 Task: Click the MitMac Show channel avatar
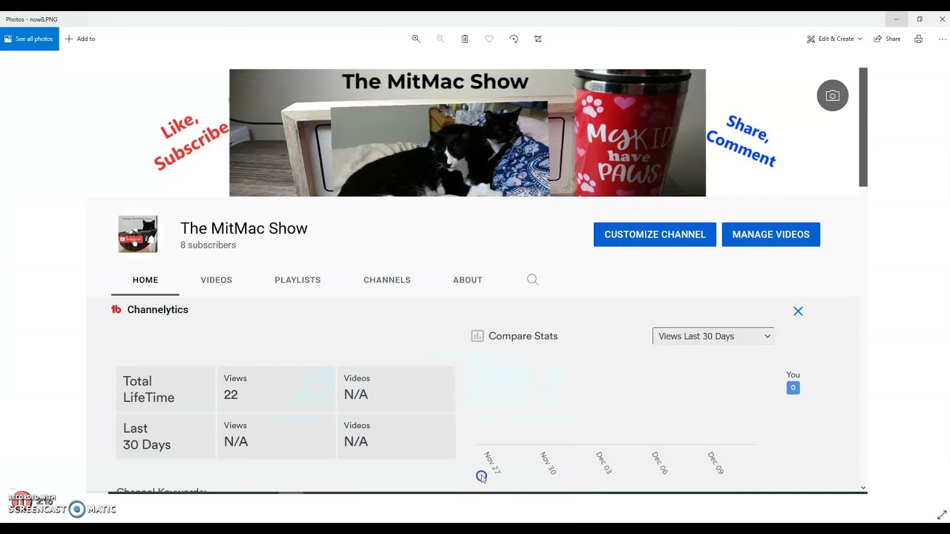[138, 234]
